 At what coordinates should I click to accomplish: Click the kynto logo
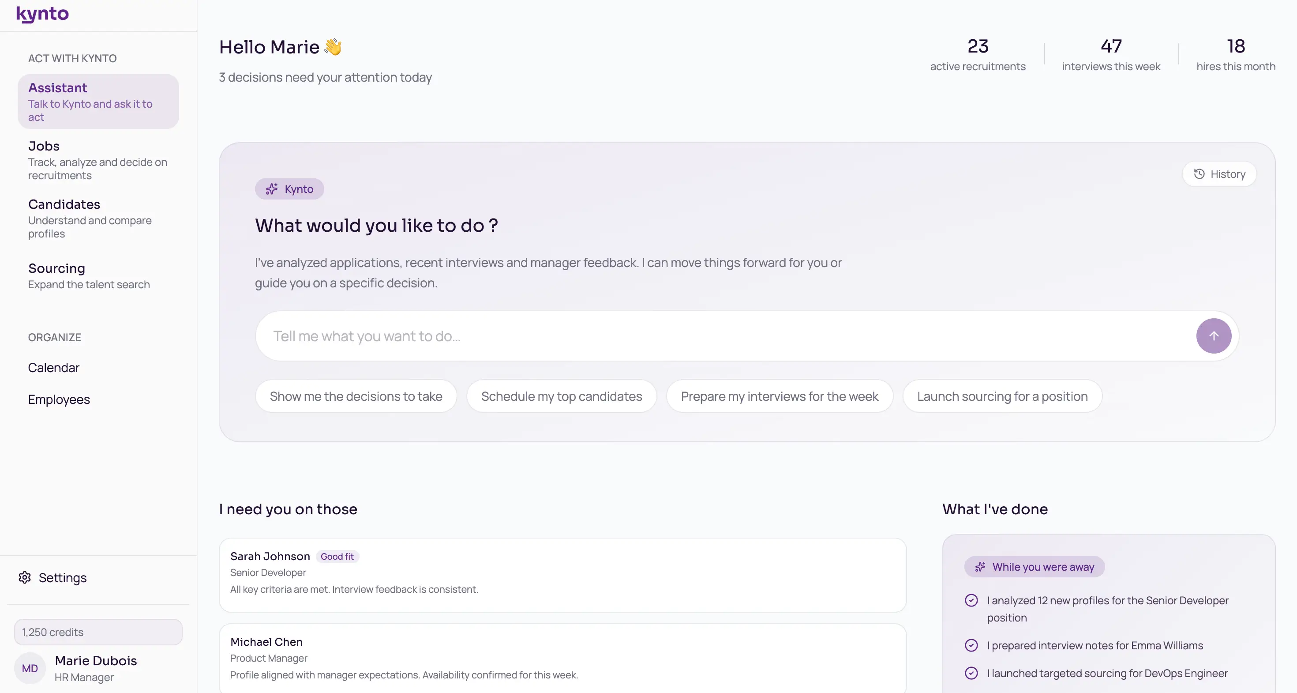pos(42,14)
